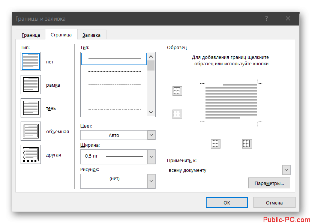The height and width of the screenshot is (224, 312).
Task: Choose the dash-dot line style
Action: (114, 110)
